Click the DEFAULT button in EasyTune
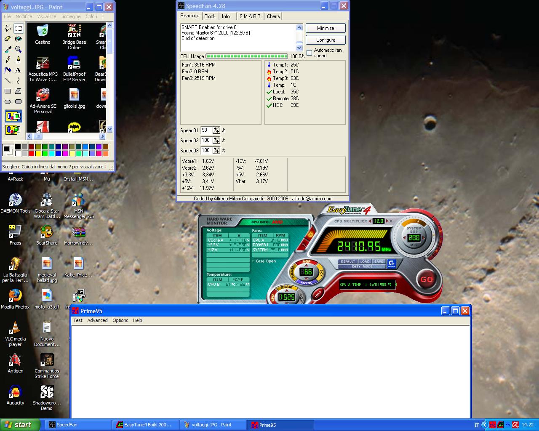 [348, 261]
